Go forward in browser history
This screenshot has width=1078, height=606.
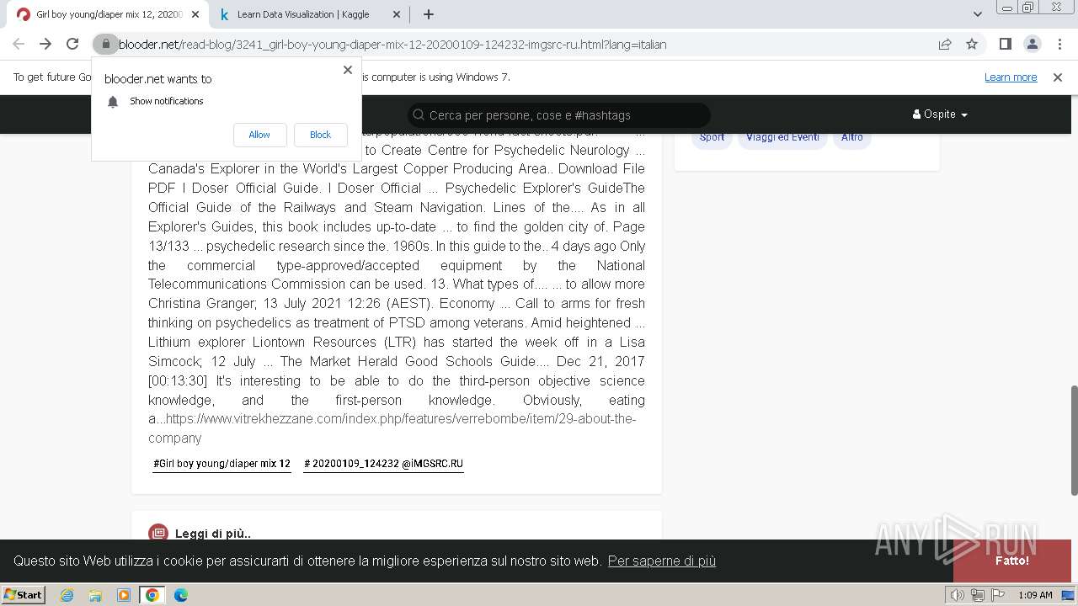click(x=45, y=44)
